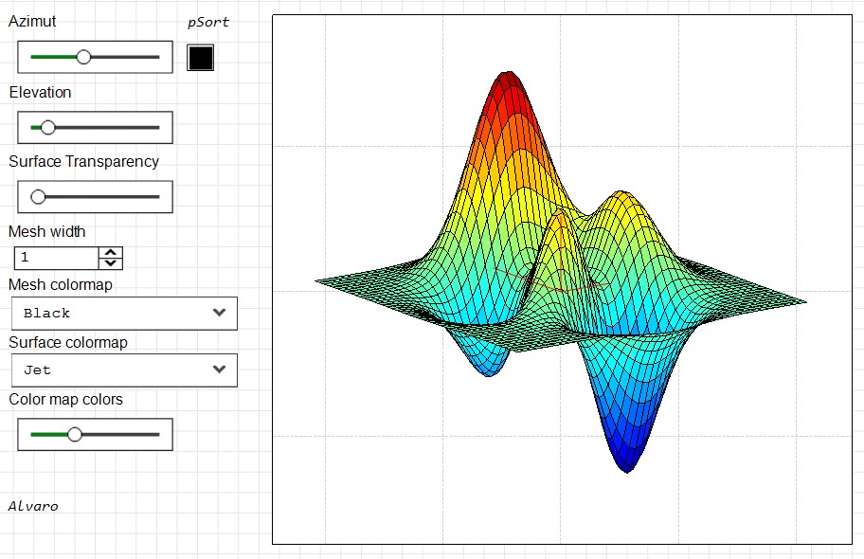Focus the Mesh width number field
Screen dimensions: 864x559
click(57, 258)
